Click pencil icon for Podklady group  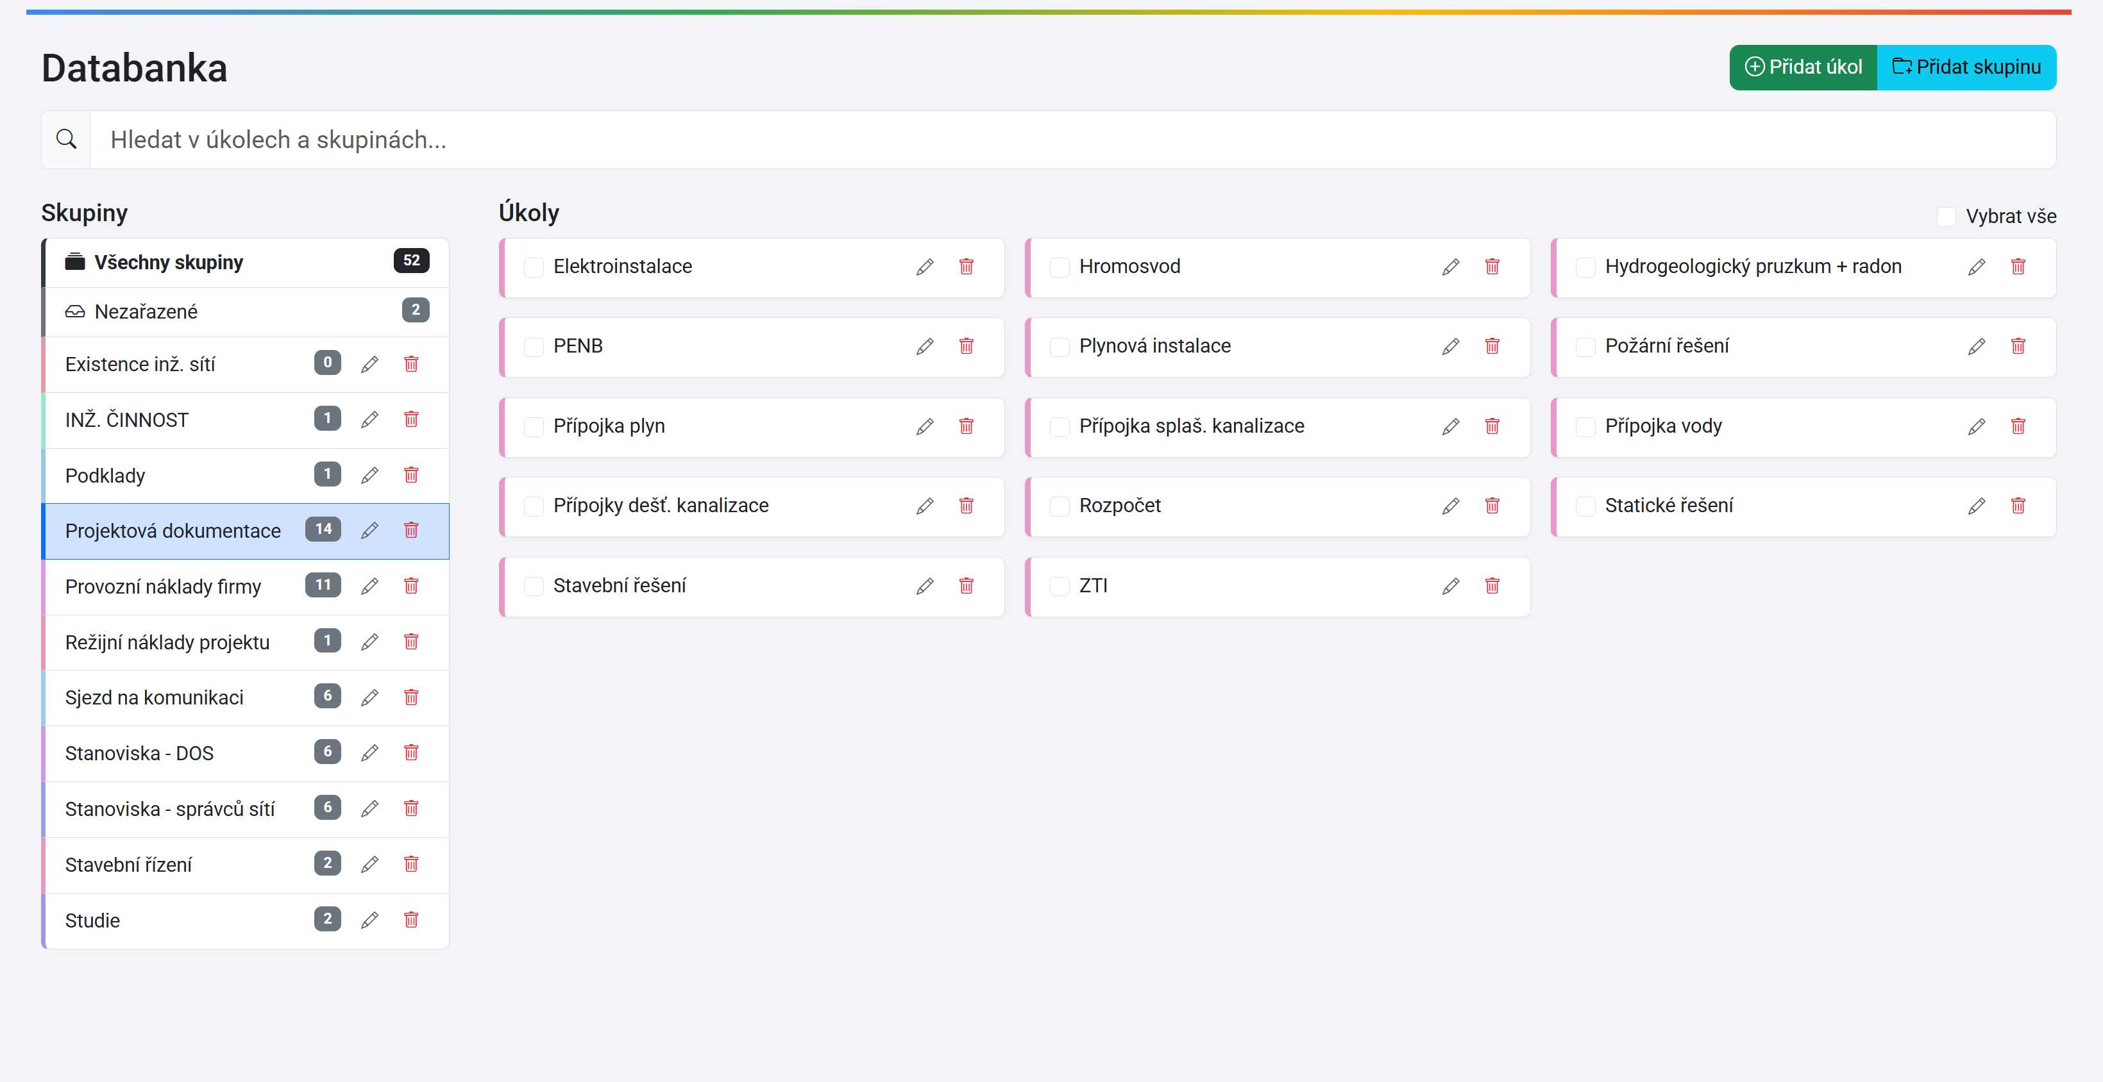(x=370, y=475)
